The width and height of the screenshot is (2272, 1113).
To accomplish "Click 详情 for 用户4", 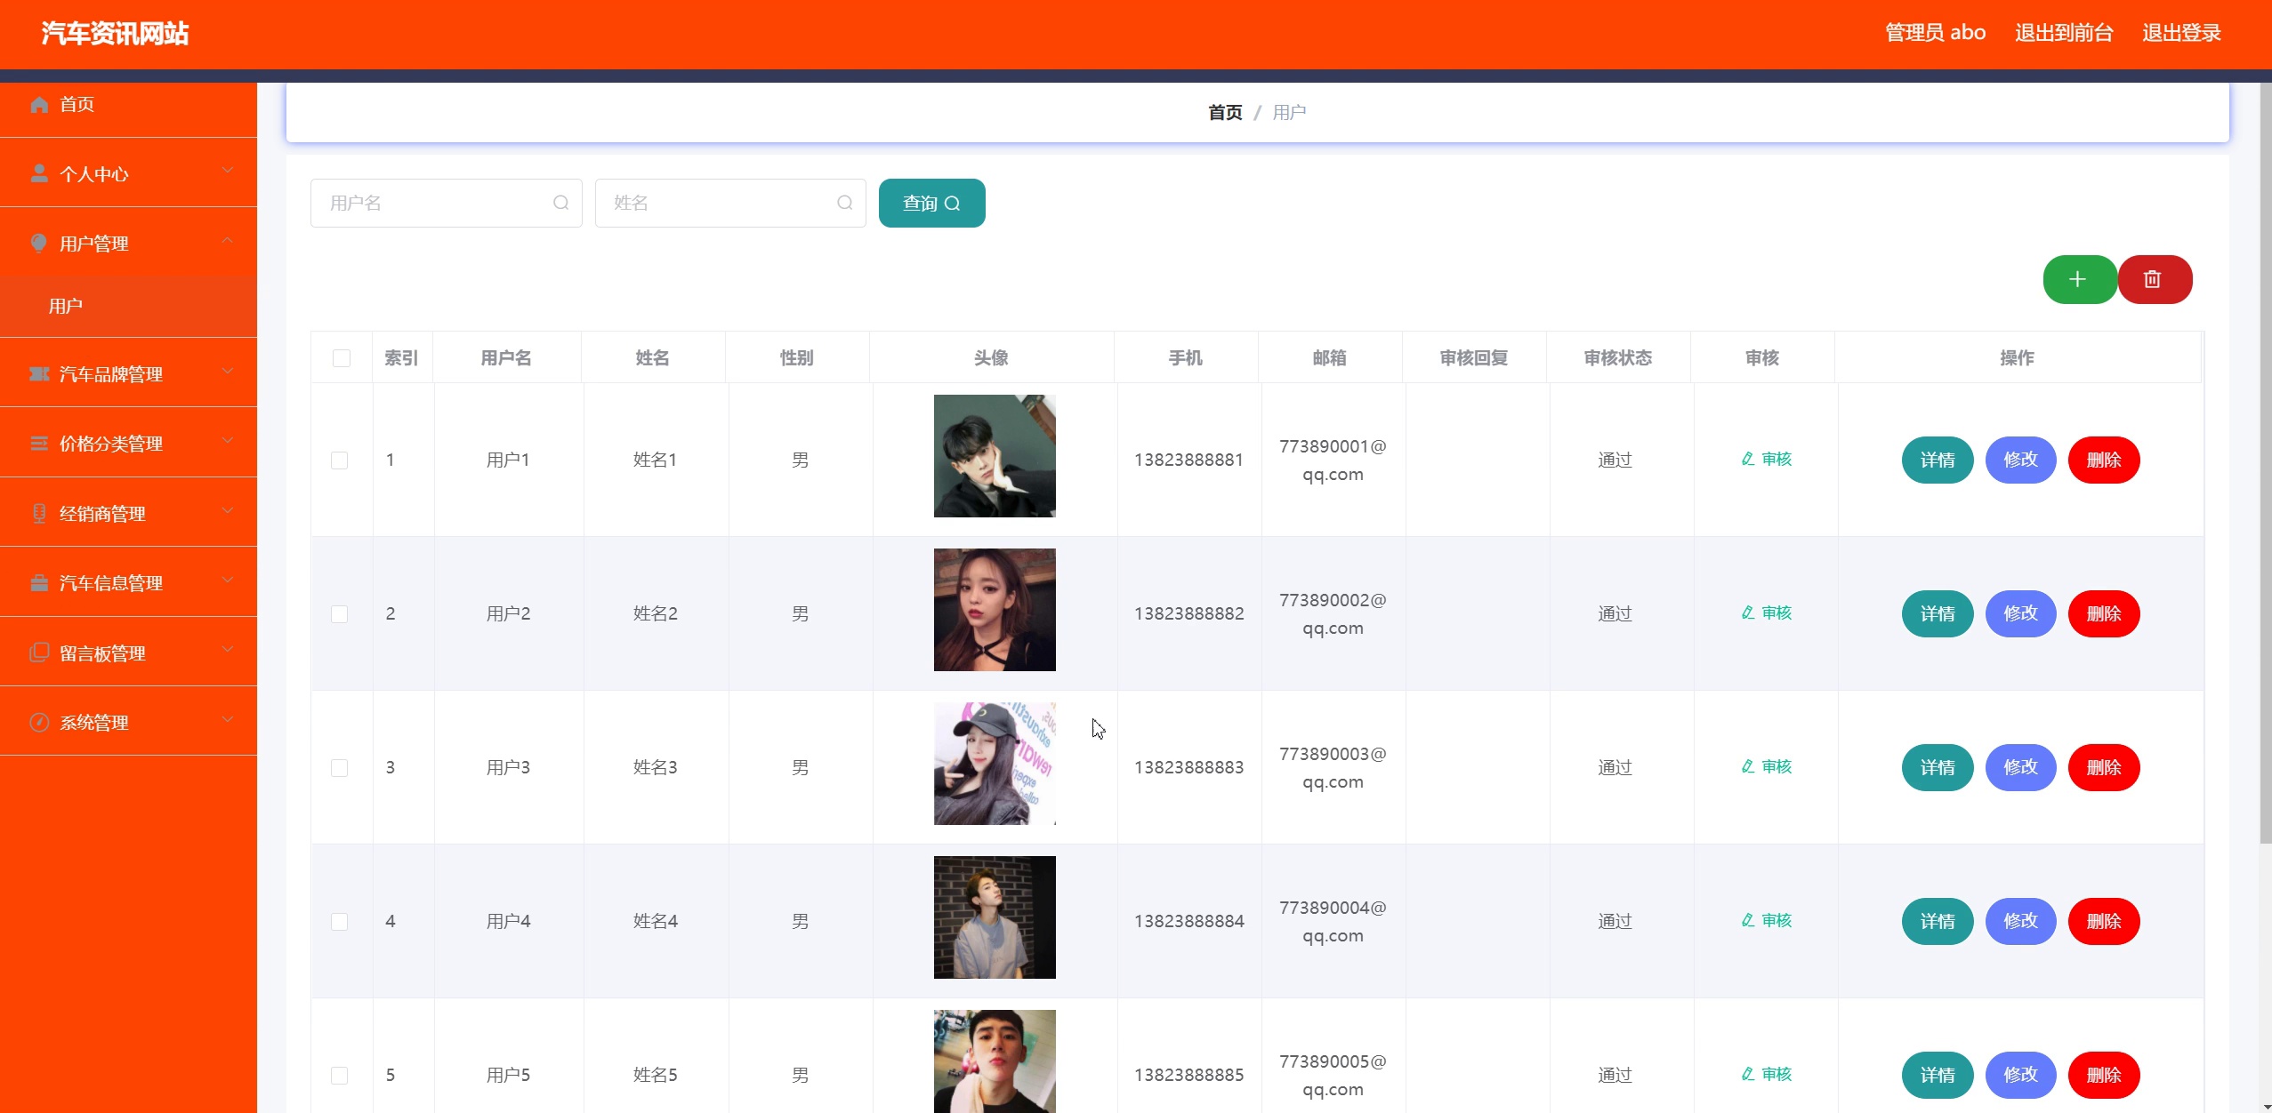I will point(1938,921).
